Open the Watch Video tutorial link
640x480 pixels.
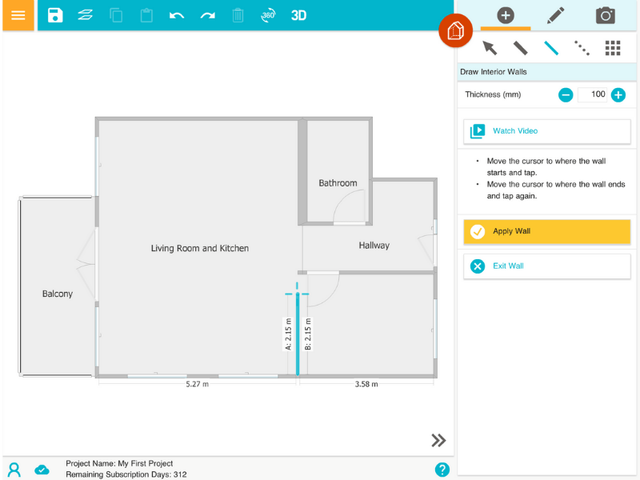546,131
